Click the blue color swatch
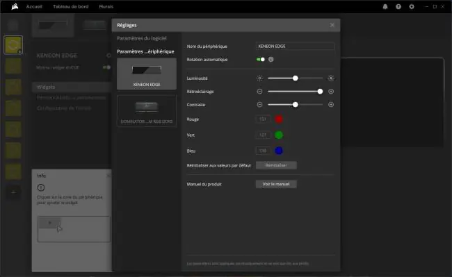The width and height of the screenshot is (452, 277). 279,151
